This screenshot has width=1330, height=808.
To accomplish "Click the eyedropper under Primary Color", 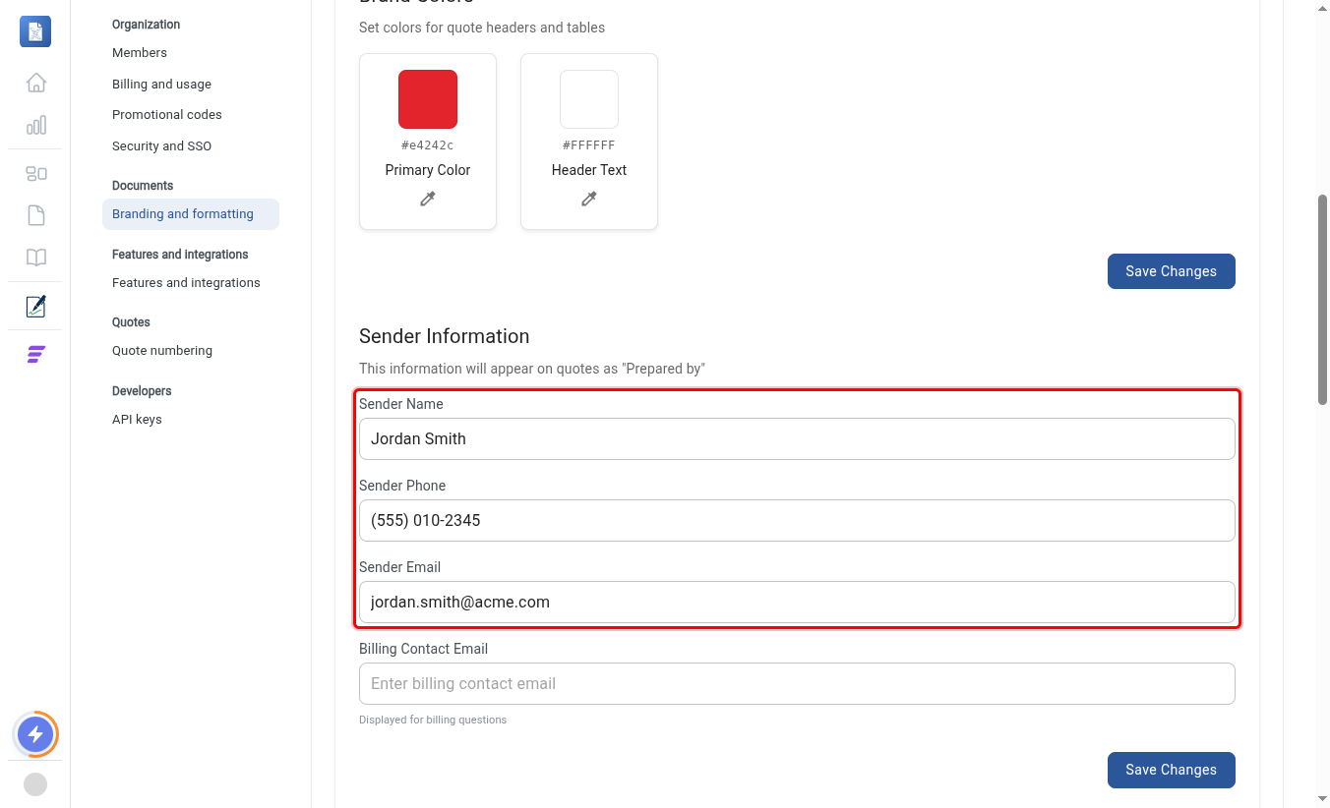I will pyautogui.click(x=428, y=199).
